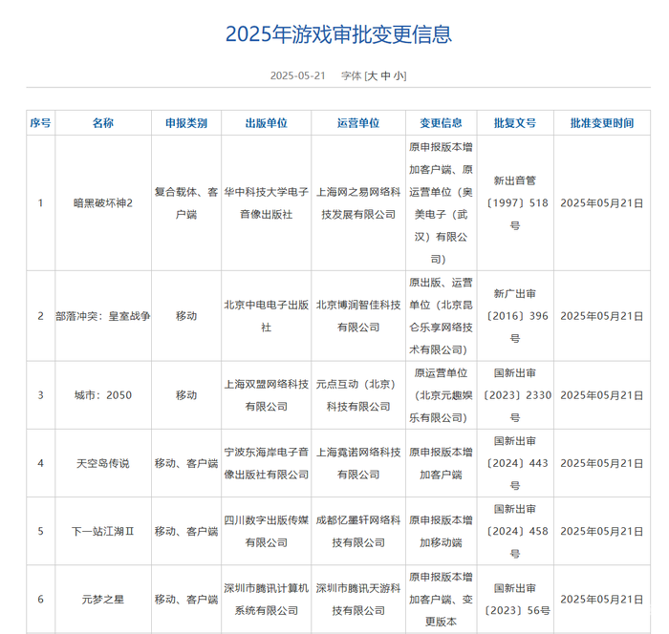The height and width of the screenshot is (634, 669).
Task: Click operator 北京博润智佳科技有限公司
Action: (358, 316)
